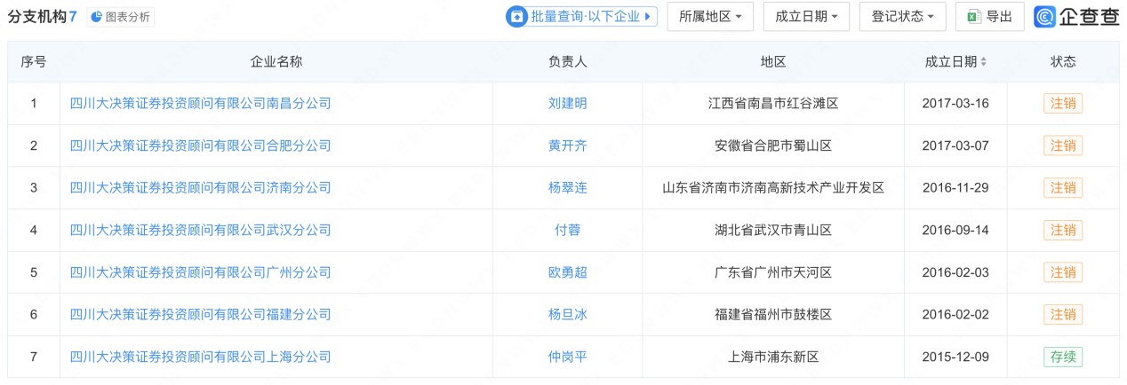Open profile of 杨翠连
Screen dimensions: 1127x385
(x=567, y=188)
